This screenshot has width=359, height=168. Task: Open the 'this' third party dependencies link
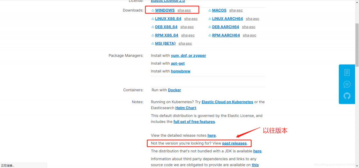point(255,165)
